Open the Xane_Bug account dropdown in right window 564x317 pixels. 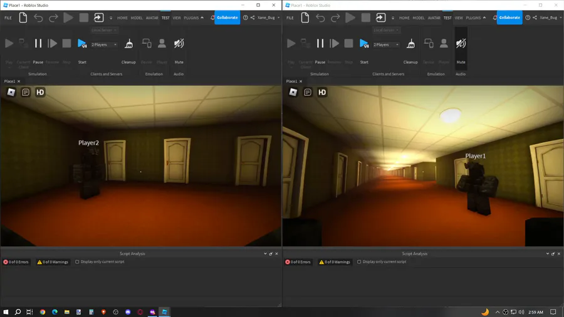550,18
